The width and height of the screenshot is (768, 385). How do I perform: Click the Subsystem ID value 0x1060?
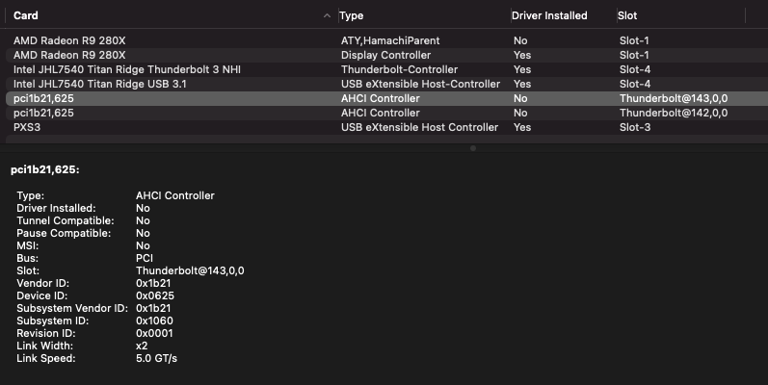(x=154, y=321)
